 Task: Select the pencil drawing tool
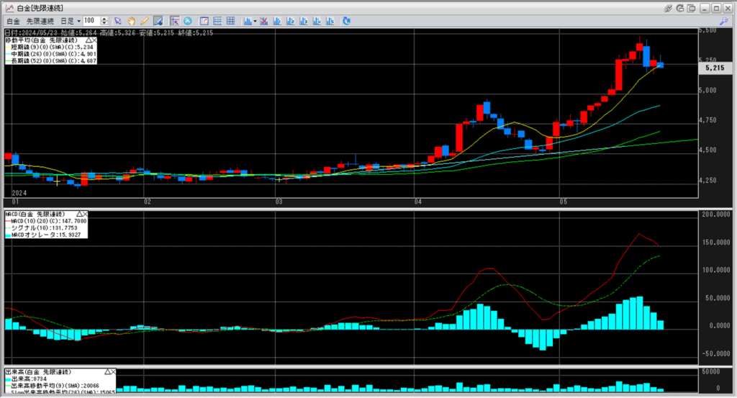click(x=145, y=21)
